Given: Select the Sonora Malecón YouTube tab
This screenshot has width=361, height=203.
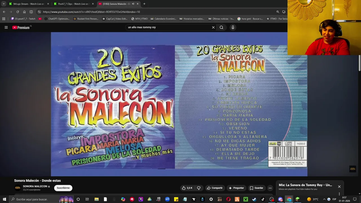Looking at the screenshot, I should click(x=116, y=4).
